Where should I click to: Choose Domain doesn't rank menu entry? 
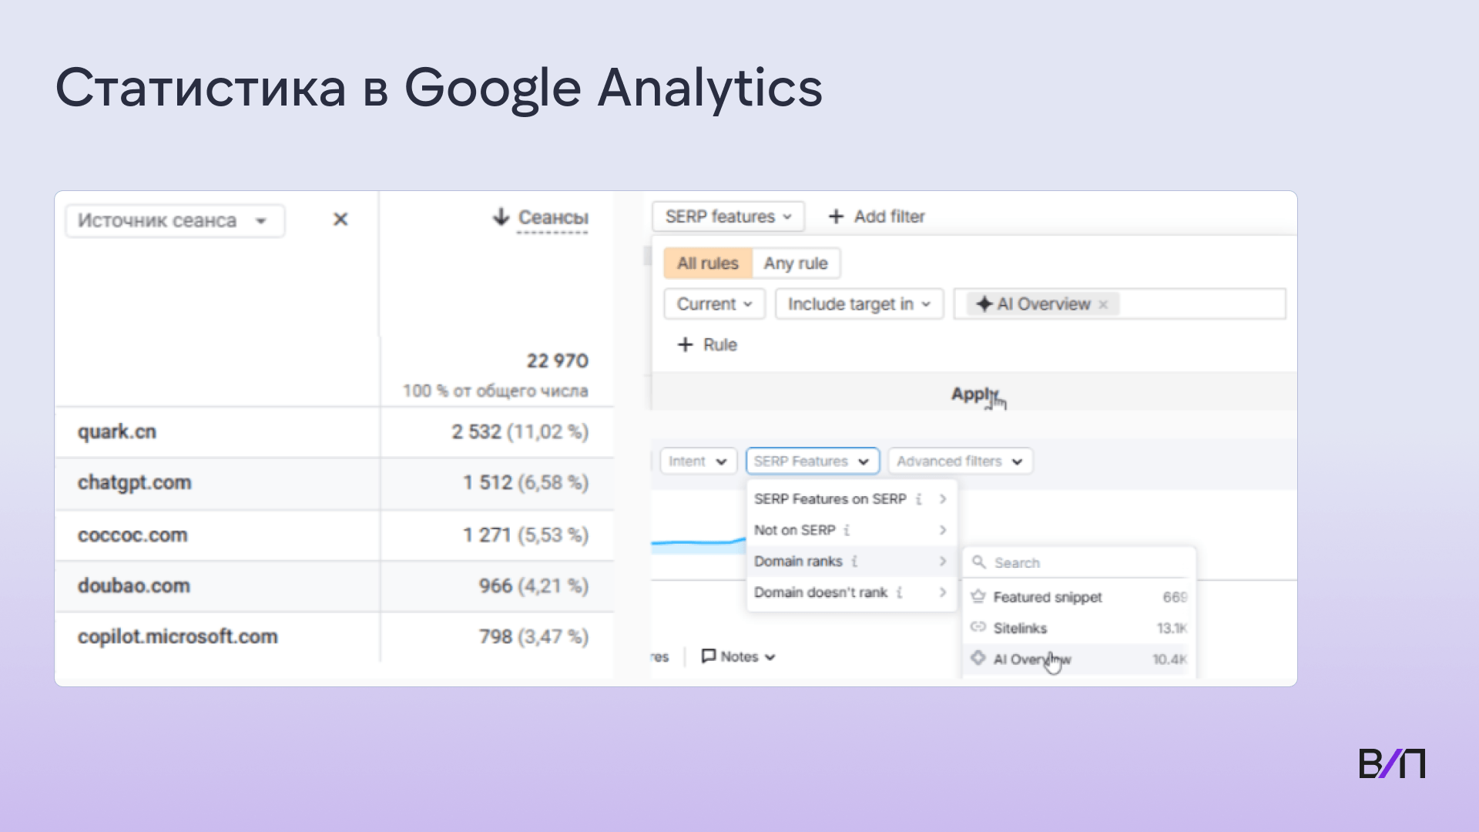(x=820, y=592)
